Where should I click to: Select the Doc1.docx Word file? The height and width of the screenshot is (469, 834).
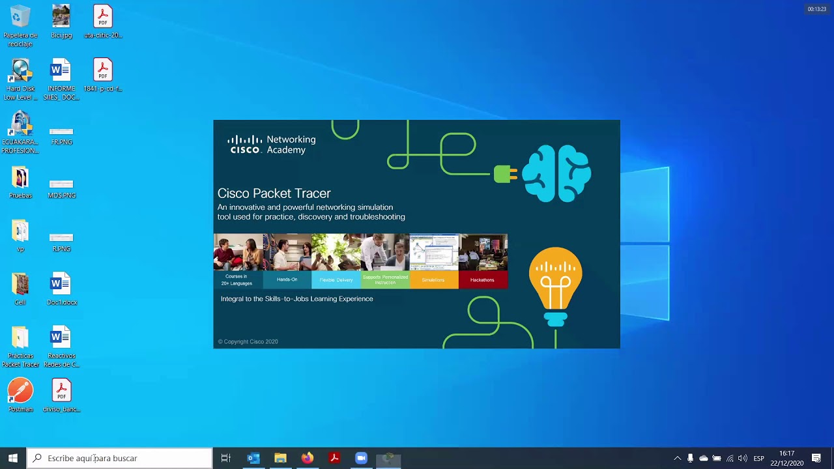click(x=61, y=289)
